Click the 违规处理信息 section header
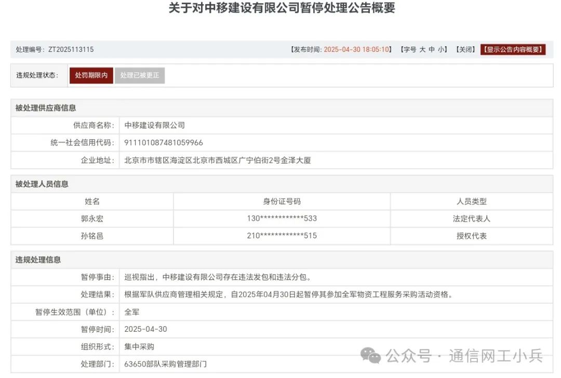 coord(38,260)
